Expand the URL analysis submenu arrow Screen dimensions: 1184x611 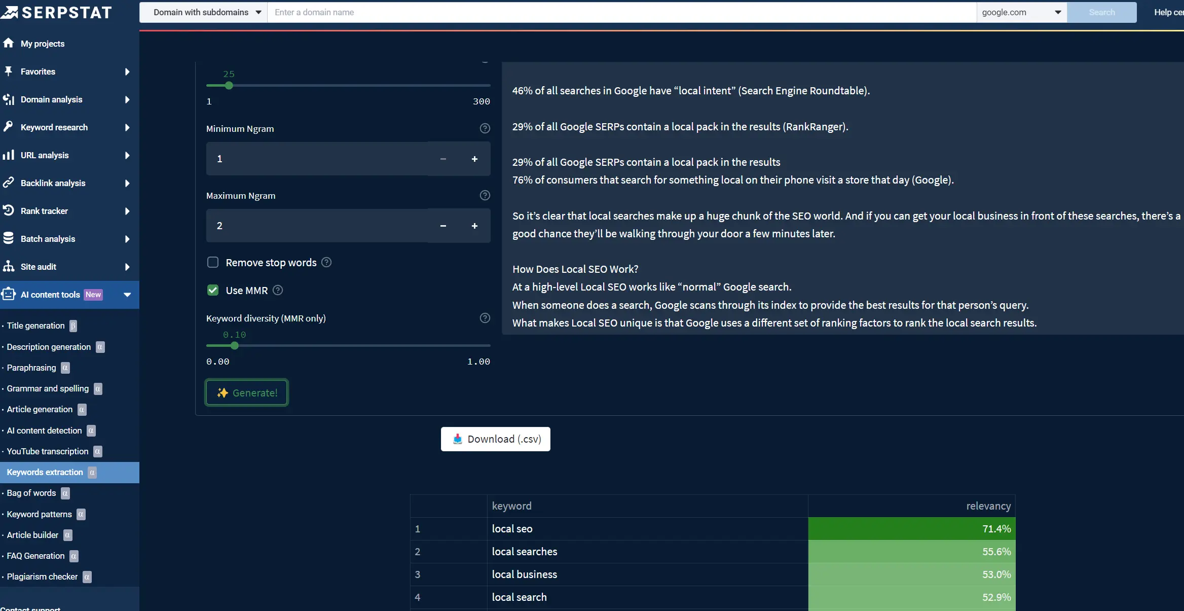click(x=127, y=155)
